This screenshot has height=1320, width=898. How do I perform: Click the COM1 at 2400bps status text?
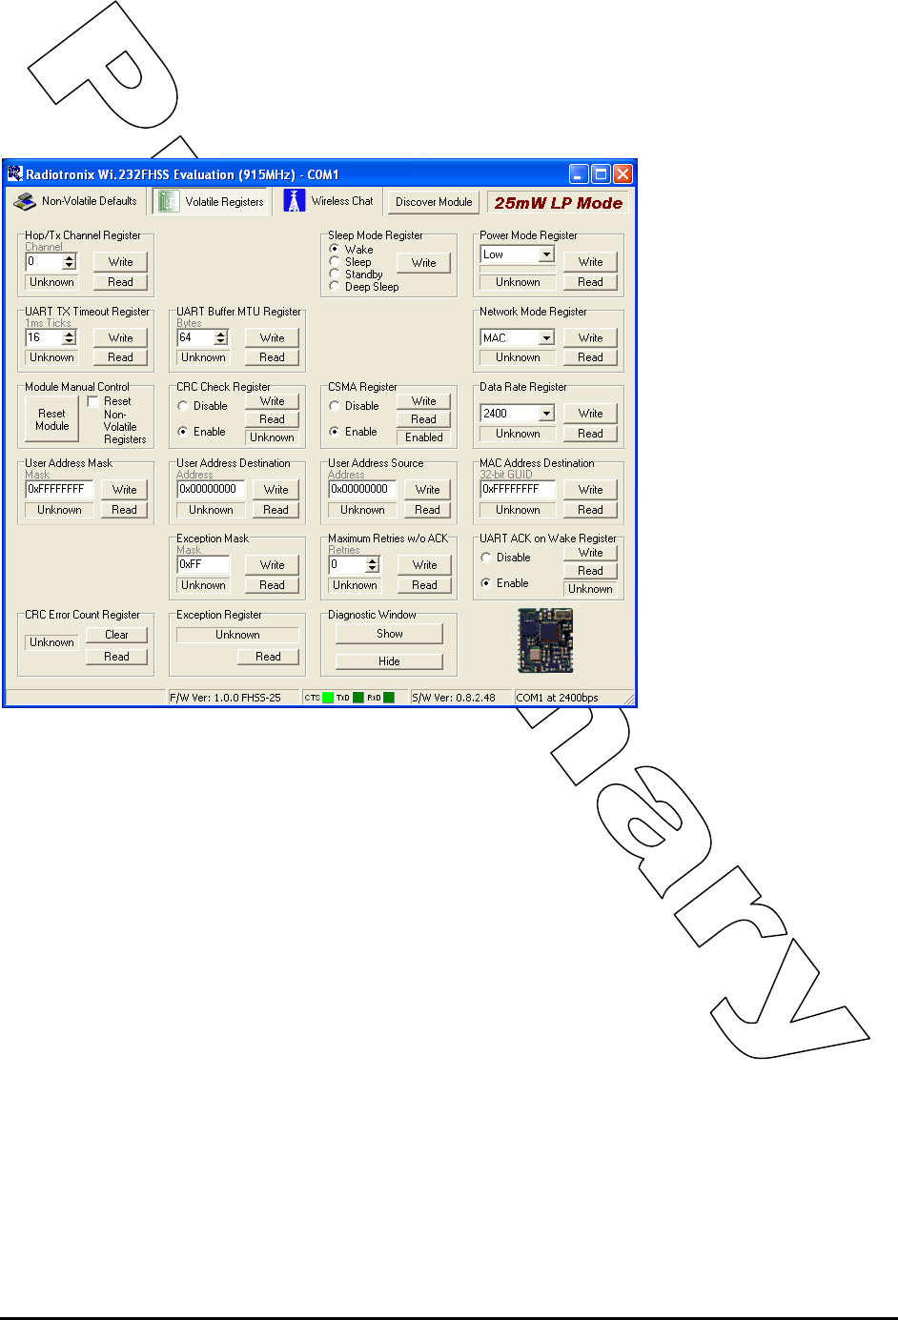point(558,698)
